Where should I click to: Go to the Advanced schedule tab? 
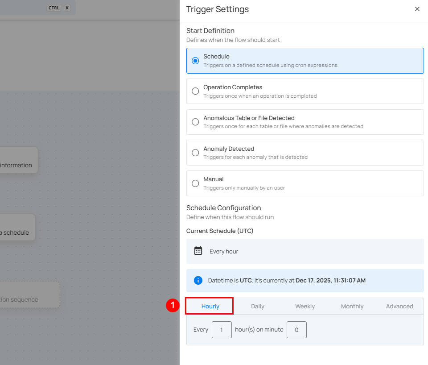click(399, 306)
